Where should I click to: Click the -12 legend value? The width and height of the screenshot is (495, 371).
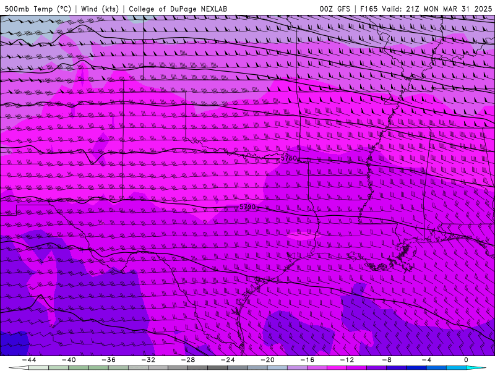[347, 360]
